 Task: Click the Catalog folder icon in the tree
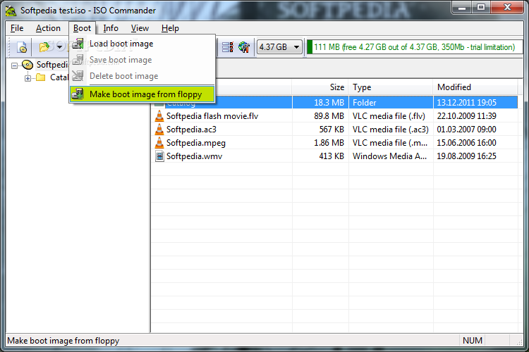pyautogui.click(x=41, y=77)
